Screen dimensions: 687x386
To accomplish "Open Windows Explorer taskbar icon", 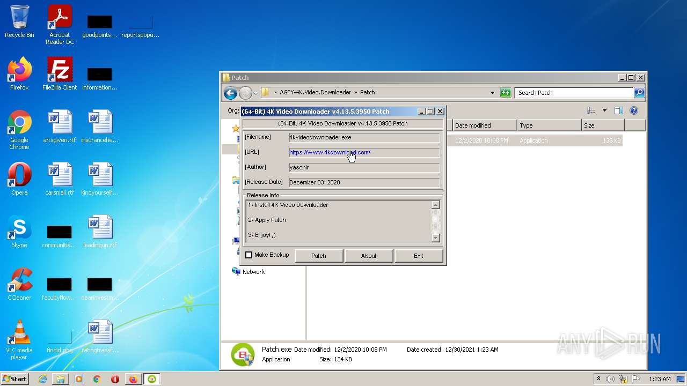I will point(61,379).
